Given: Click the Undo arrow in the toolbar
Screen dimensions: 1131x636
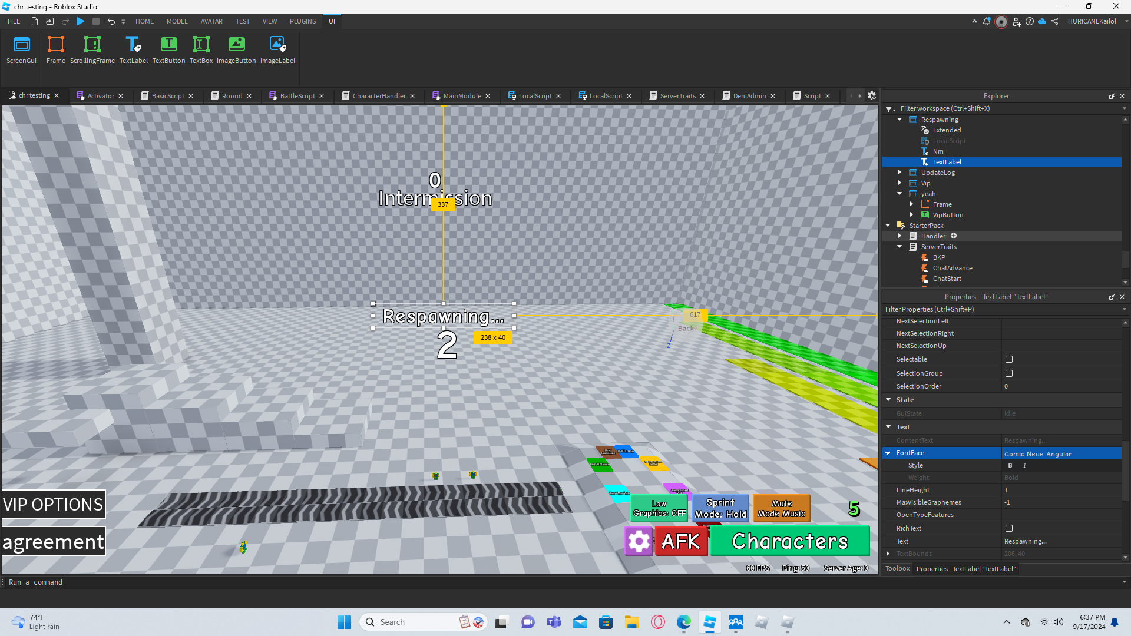Looking at the screenshot, I should (111, 21).
